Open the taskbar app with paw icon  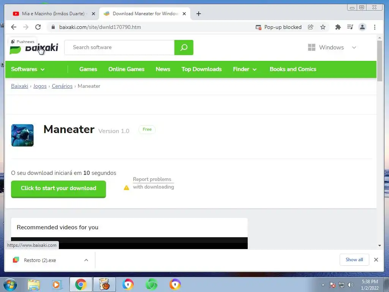coord(104,284)
